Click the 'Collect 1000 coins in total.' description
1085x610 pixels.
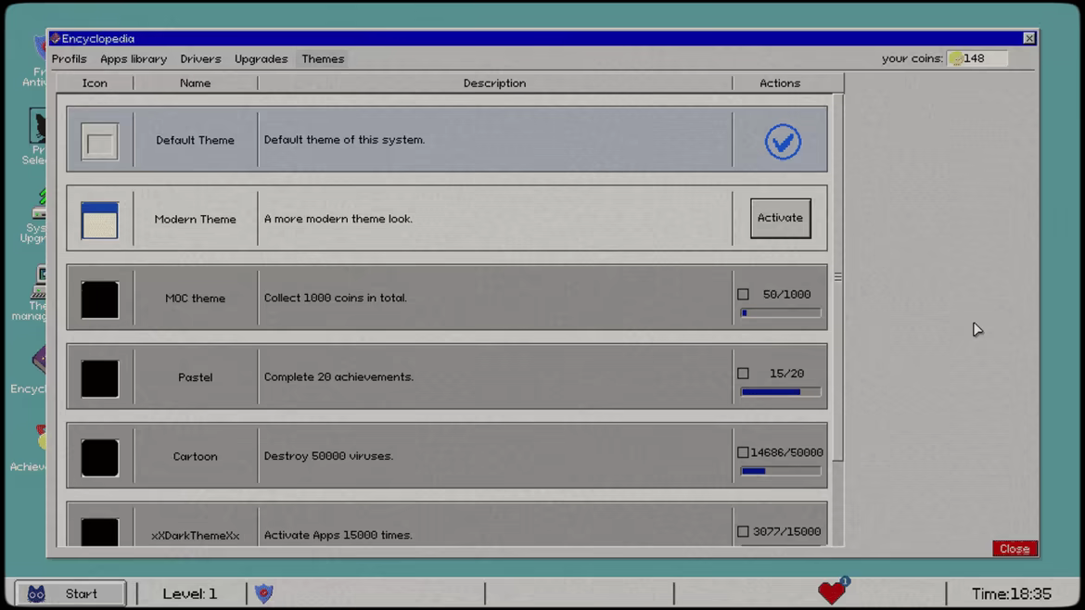pos(336,299)
